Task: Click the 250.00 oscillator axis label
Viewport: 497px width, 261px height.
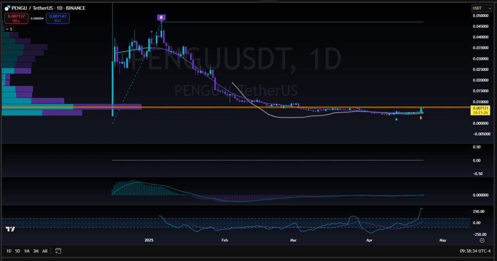Action: (479, 212)
